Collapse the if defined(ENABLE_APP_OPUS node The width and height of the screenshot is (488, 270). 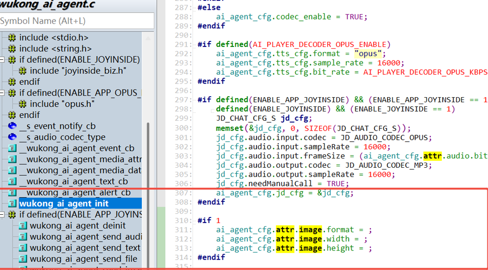click(x=2, y=92)
